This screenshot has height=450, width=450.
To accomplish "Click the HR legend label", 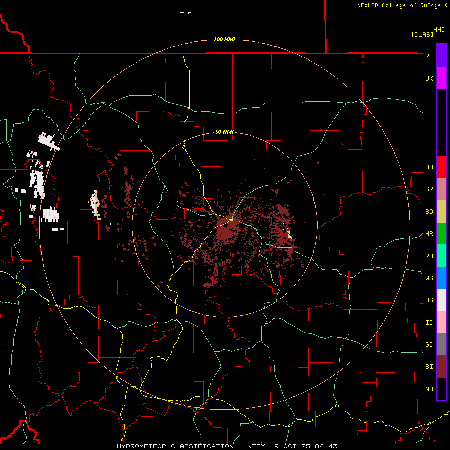I will tap(429, 234).
